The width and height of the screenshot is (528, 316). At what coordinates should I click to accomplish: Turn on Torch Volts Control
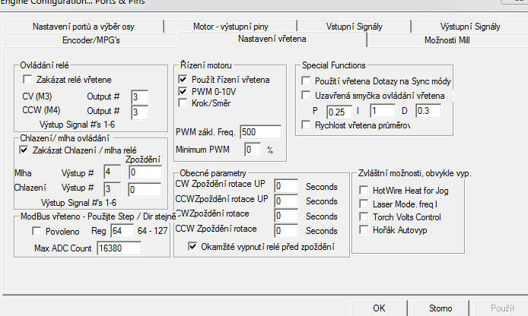click(364, 217)
